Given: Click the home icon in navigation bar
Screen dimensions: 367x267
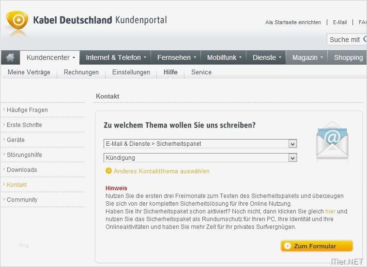Looking at the screenshot, I should [x=10, y=57].
